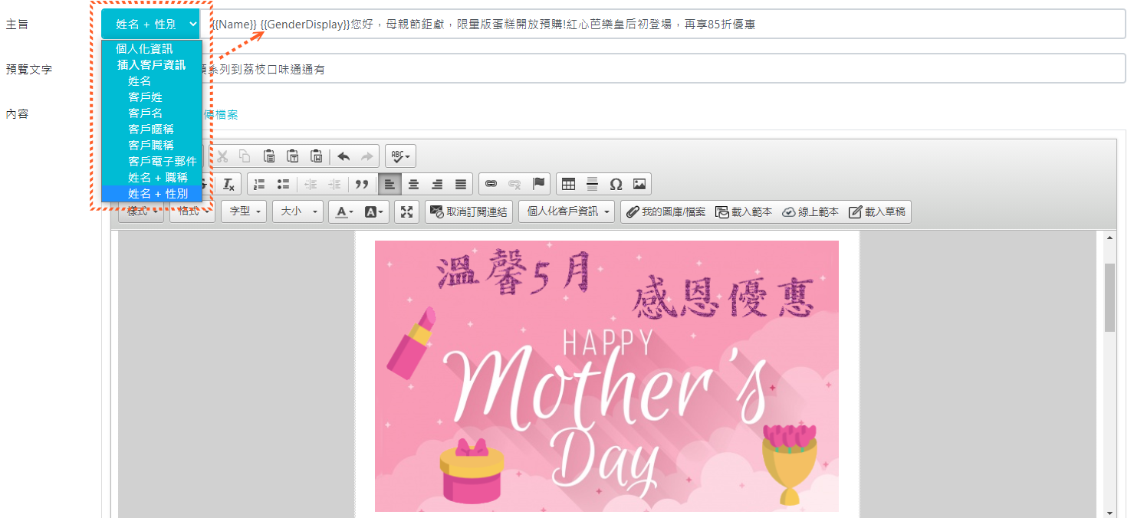Insert a hyperlink
The height and width of the screenshot is (518, 1134).
(x=491, y=184)
